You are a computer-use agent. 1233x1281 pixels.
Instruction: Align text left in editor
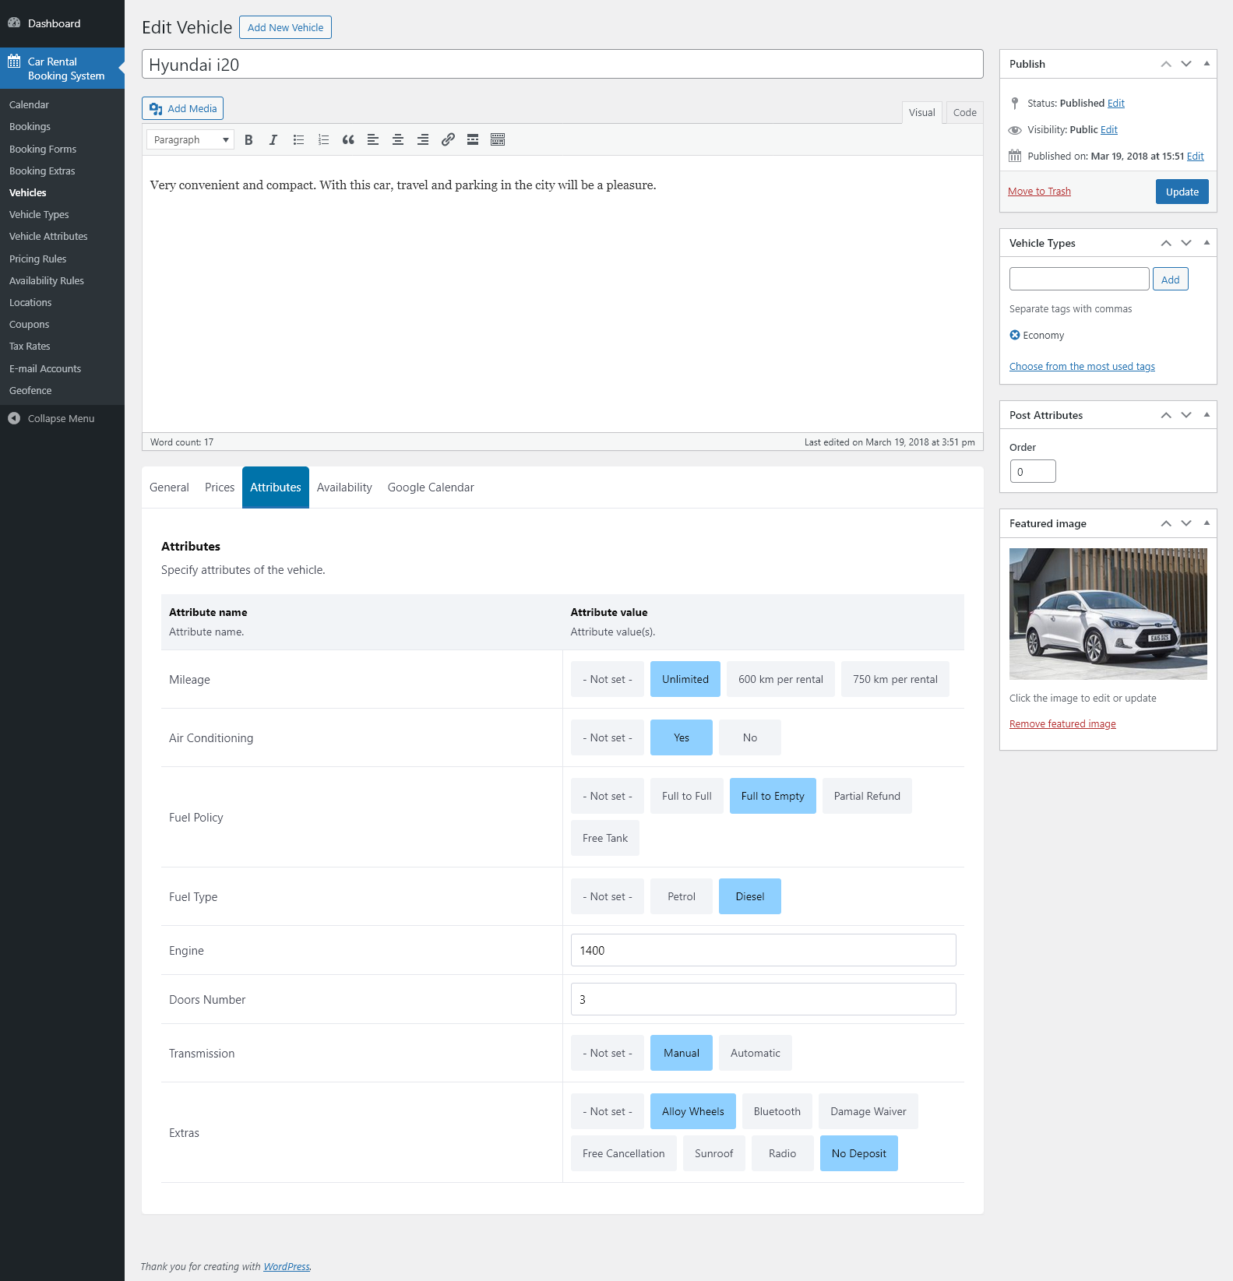373,140
